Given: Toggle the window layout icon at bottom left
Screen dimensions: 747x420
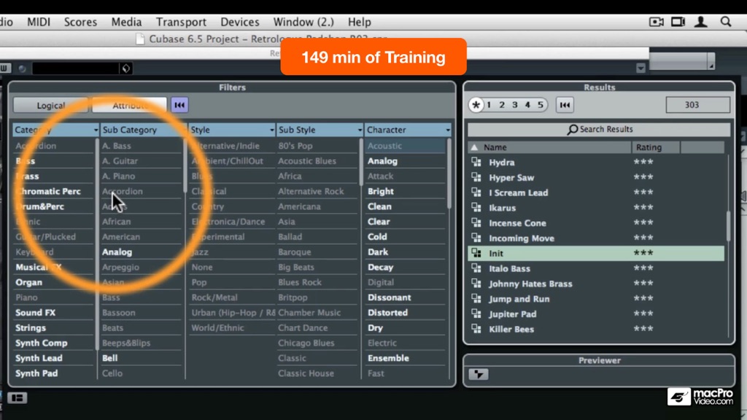Looking at the screenshot, I should coord(18,397).
